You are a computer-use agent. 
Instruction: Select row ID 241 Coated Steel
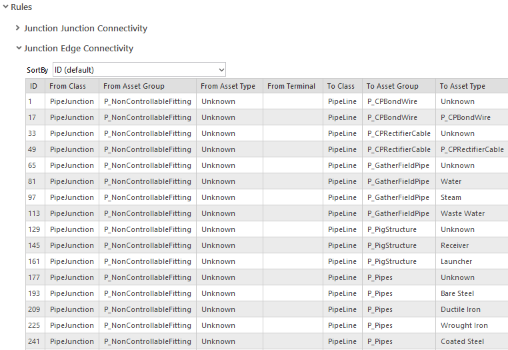point(462,341)
